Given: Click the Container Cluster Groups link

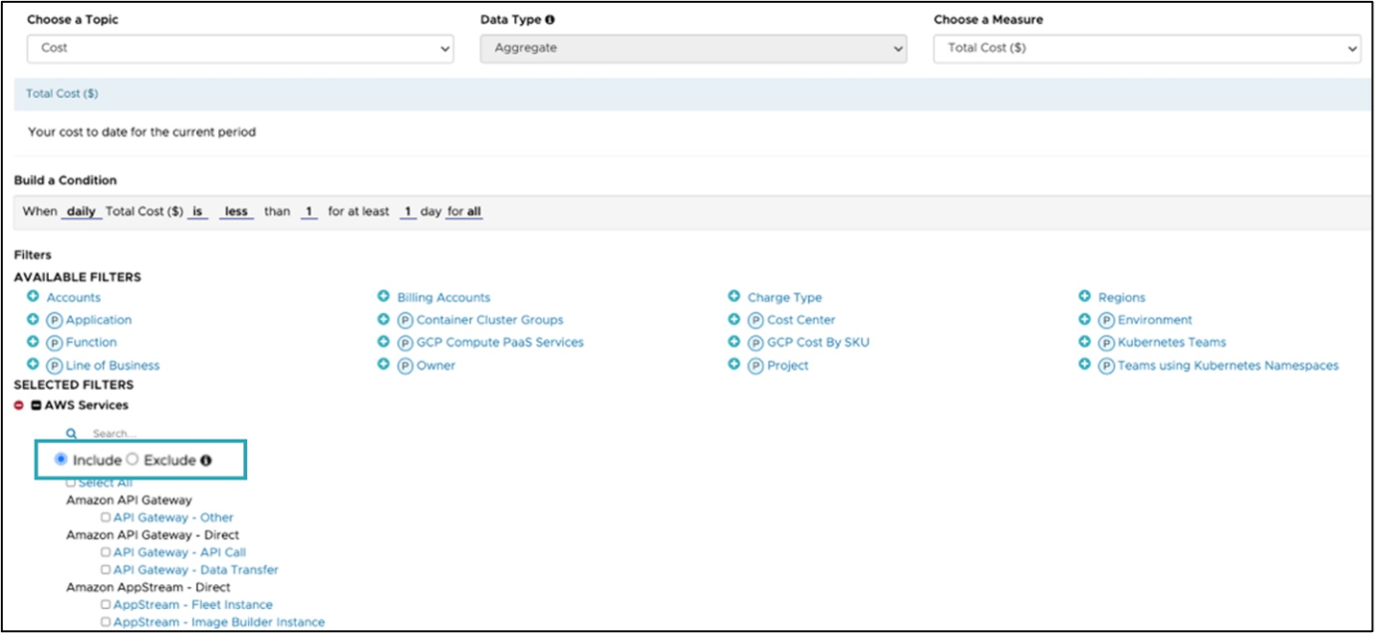Looking at the screenshot, I should tap(490, 320).
